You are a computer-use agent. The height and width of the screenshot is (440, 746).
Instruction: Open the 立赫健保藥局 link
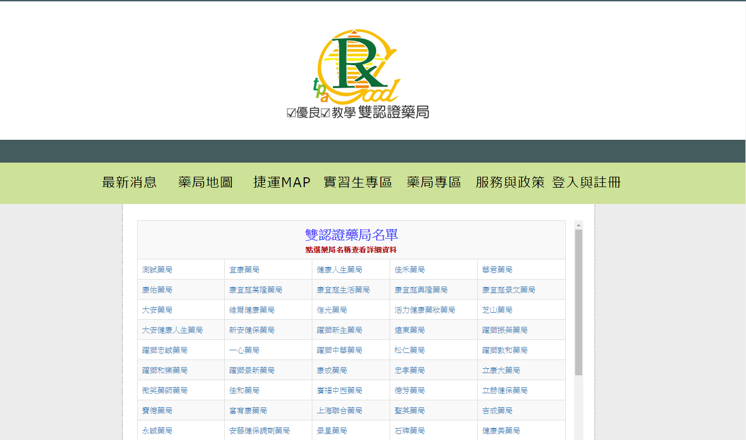[x=505, y=391]
